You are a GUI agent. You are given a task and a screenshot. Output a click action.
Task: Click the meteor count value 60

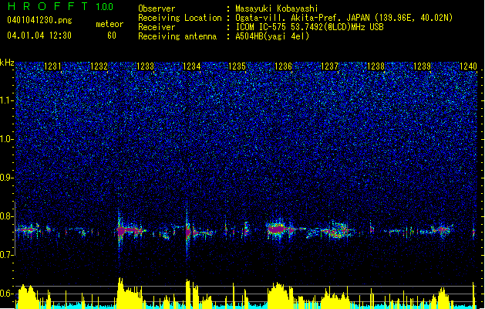click(112, 36)
